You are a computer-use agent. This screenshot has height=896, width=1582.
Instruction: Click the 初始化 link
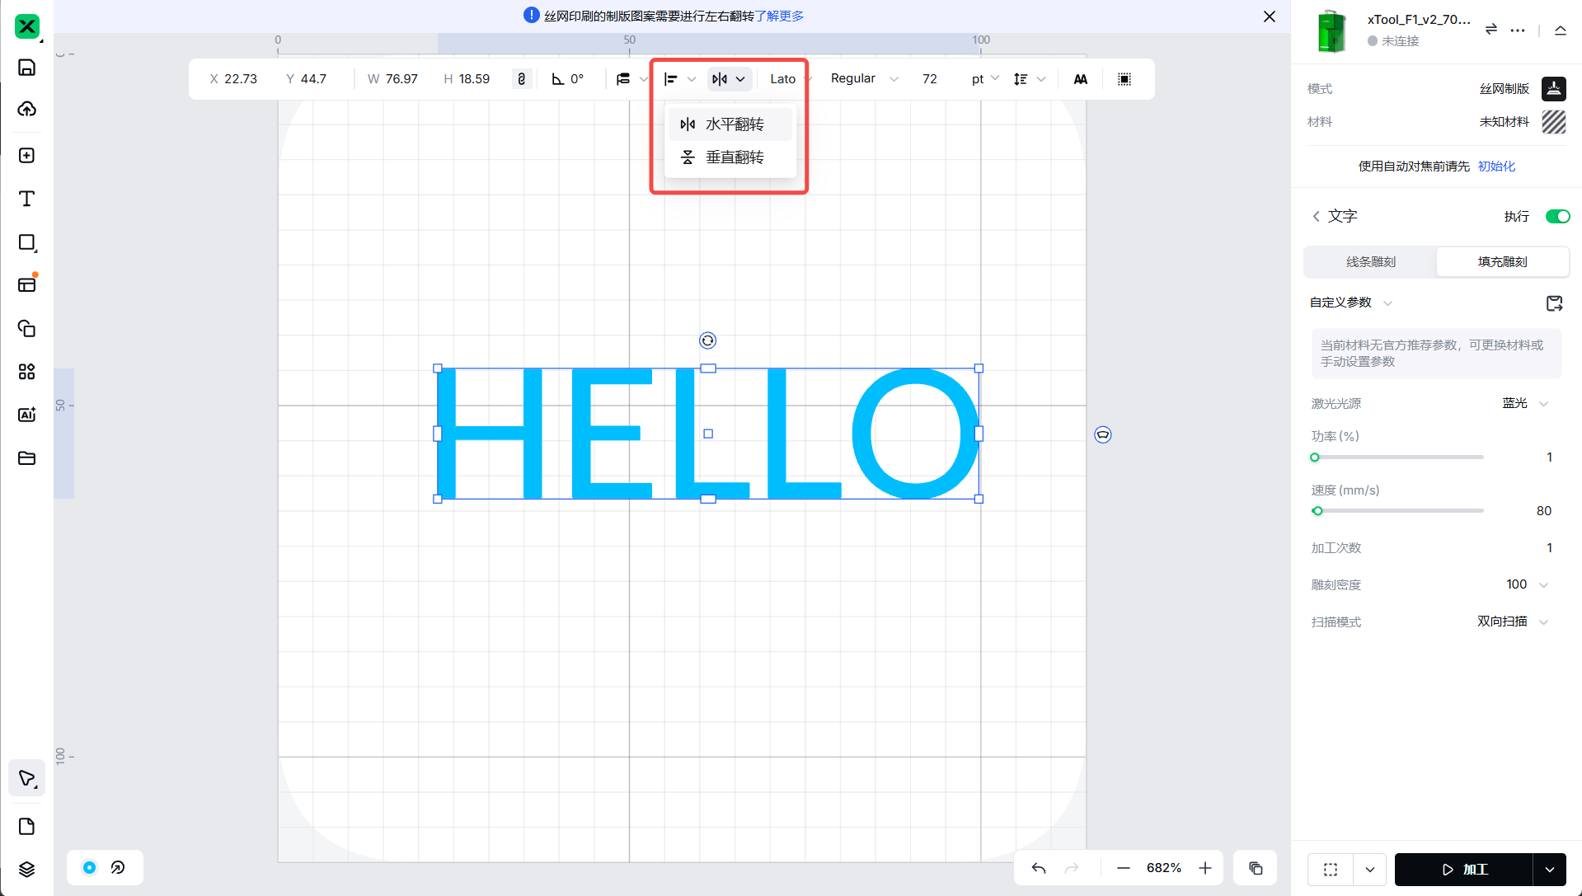coord(1496,167)
